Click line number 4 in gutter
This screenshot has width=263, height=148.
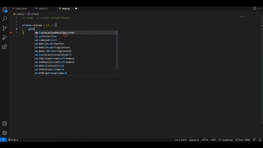[x=16, y=29]
